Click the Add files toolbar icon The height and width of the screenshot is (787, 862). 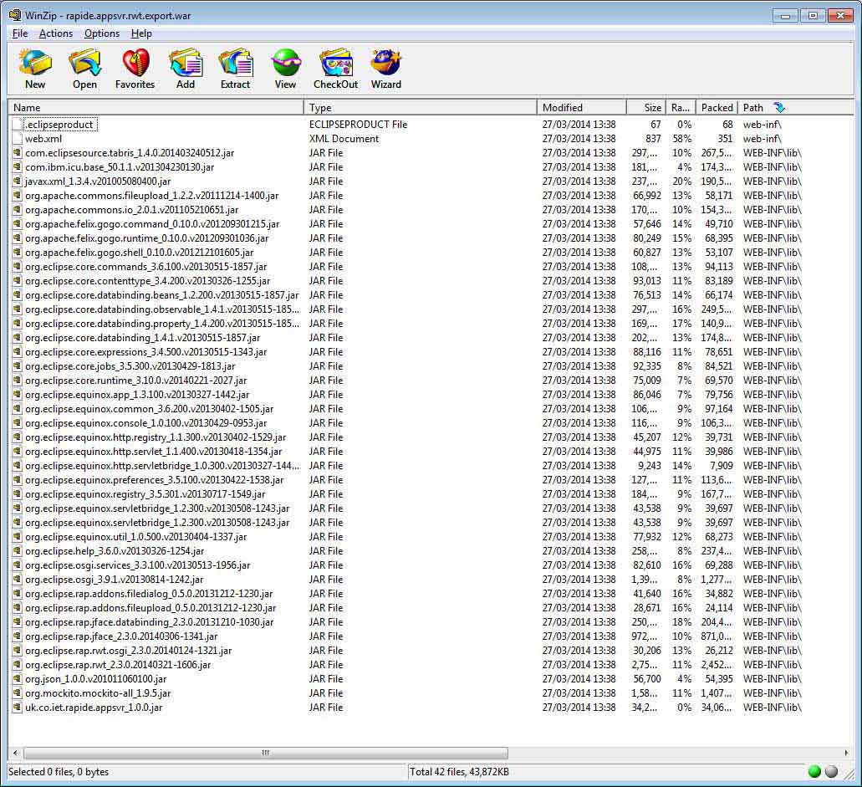[x=186, y=64]
